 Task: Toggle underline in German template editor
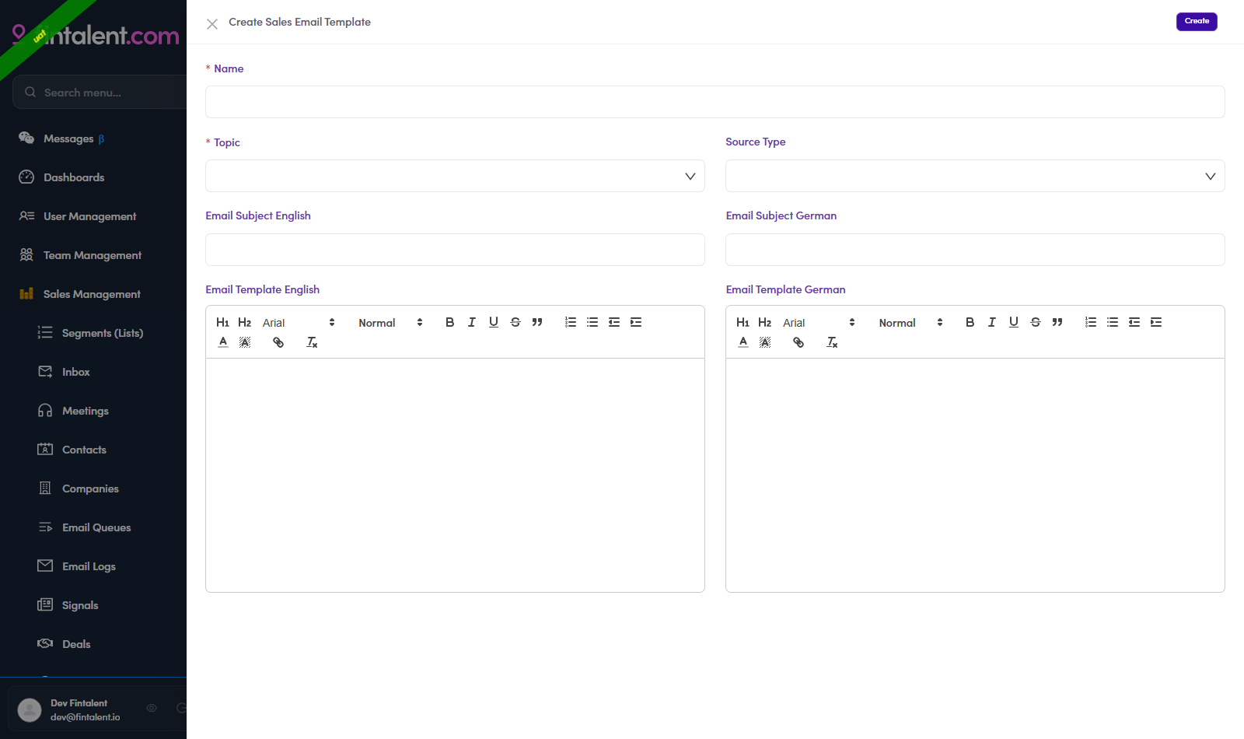pos(1013,322)
